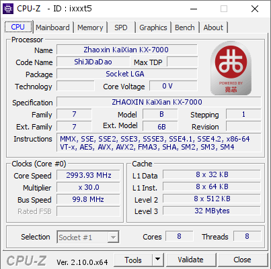Click the Specification value ZHAOXIN KaiXian KX-7000
Viewport: 271px width, 269px height.
pos(159,102)
